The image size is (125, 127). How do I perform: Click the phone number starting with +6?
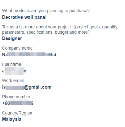point(18,103)
